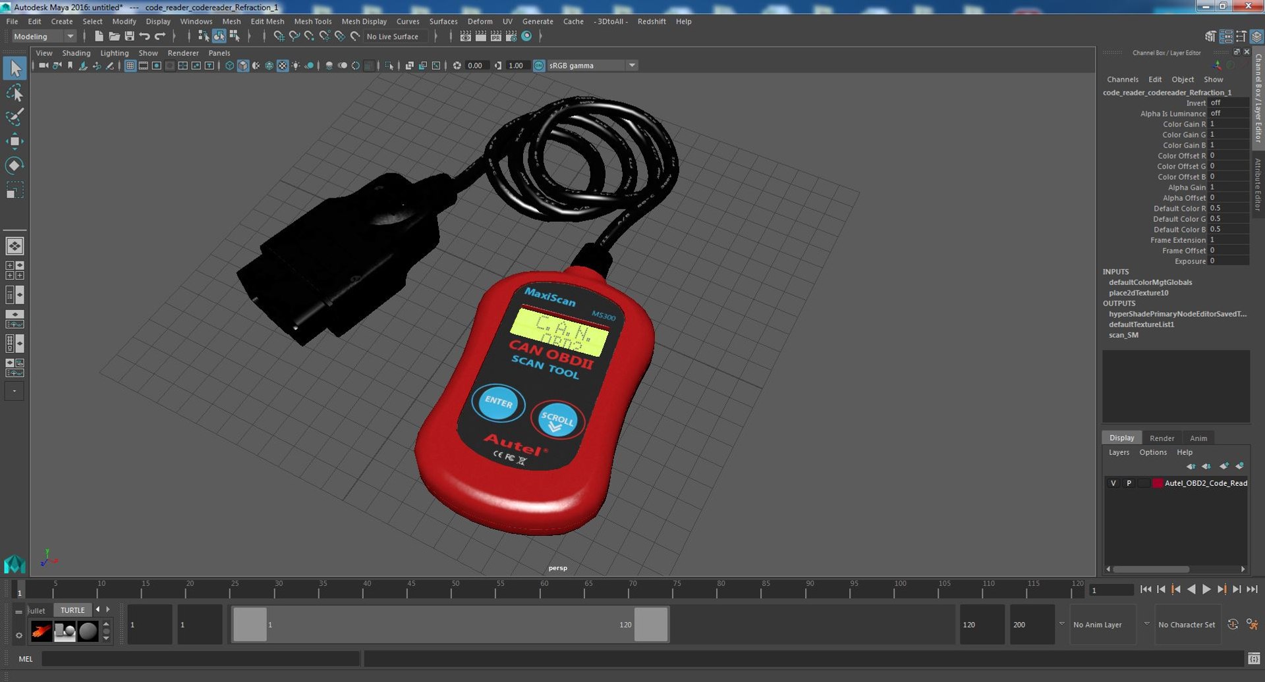Snap to grids icon

coord(279,36)
